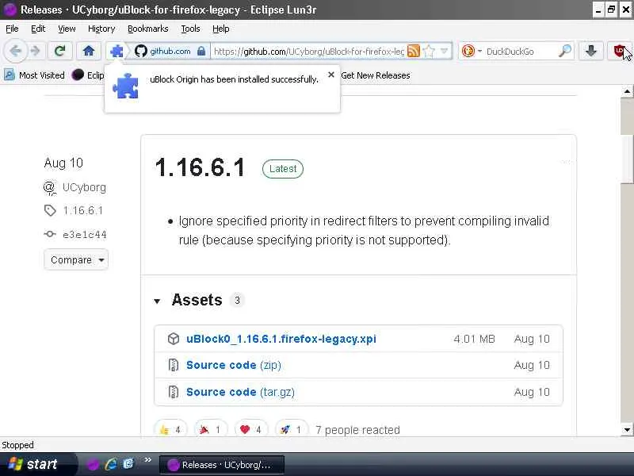Open the View menu
This screenshot has width=634, height=476.
[67, 29]
